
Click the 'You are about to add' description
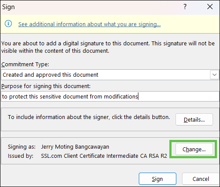(x=108, y=47)
